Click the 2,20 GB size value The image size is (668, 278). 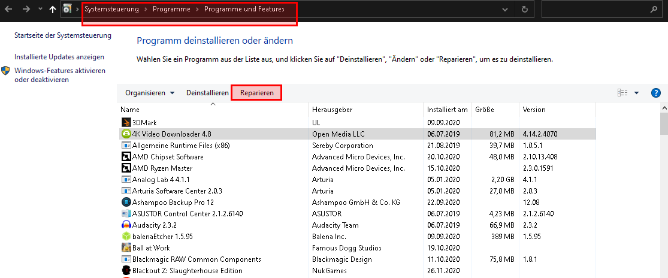click(x=502, y=180)
